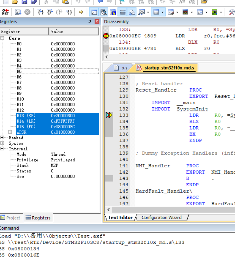The height and width of the screenshot is (264, 235).
Task: Toggle the Memory window button
Action: click(156, 12)
